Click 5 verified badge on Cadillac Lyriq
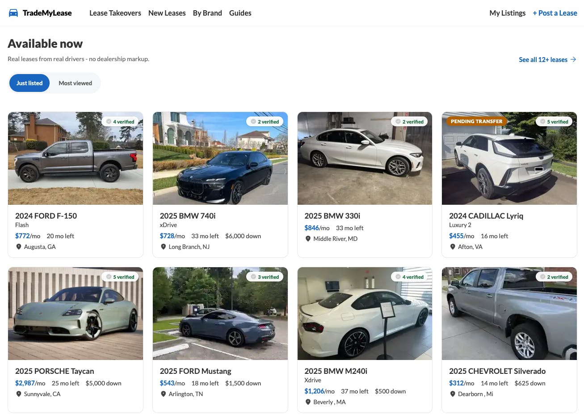Image resolution: width=584 pixels, height=418 pixels. pos(554,121)
